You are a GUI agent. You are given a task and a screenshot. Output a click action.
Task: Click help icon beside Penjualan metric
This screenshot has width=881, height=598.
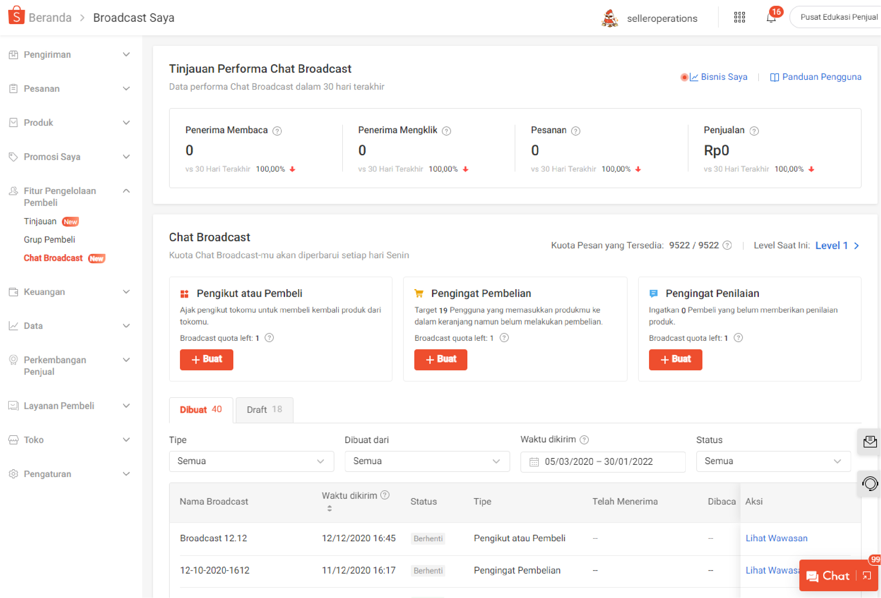coord(754,131)
